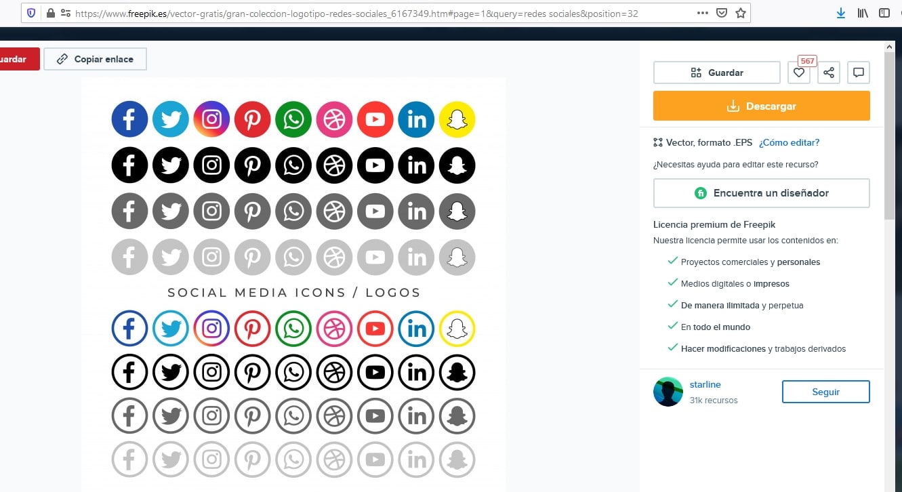Click pink Dribbble icon in top row

tap(335, 119)
